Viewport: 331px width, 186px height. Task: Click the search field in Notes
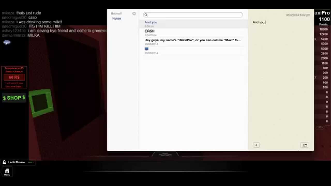coord(193,15)
